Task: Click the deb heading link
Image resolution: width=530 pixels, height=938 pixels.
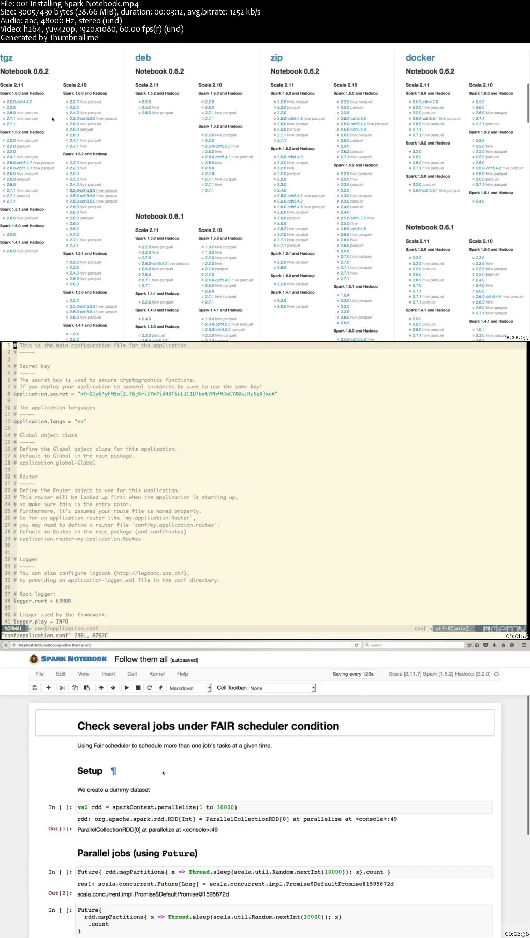Action: [x=143, y=58]
